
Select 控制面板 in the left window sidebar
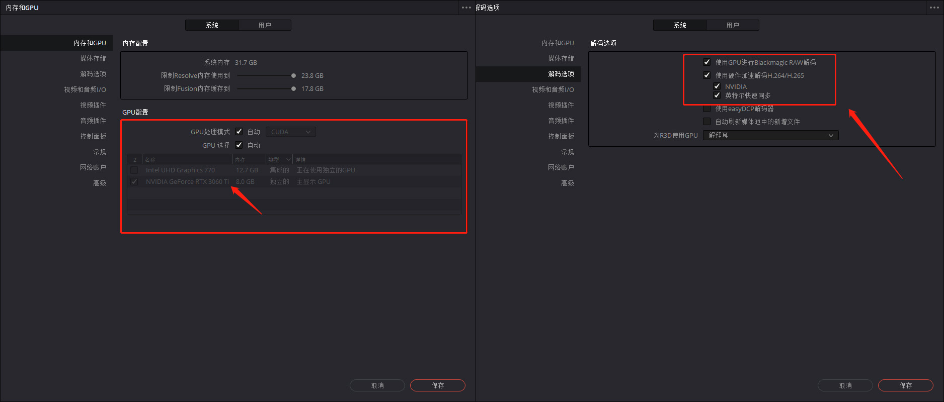coord(93,136)
